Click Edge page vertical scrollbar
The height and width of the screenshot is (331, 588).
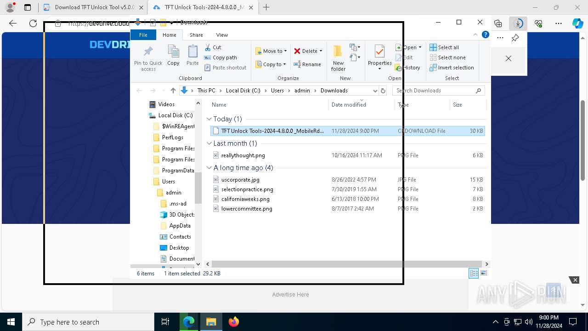[x=583, y=140]
